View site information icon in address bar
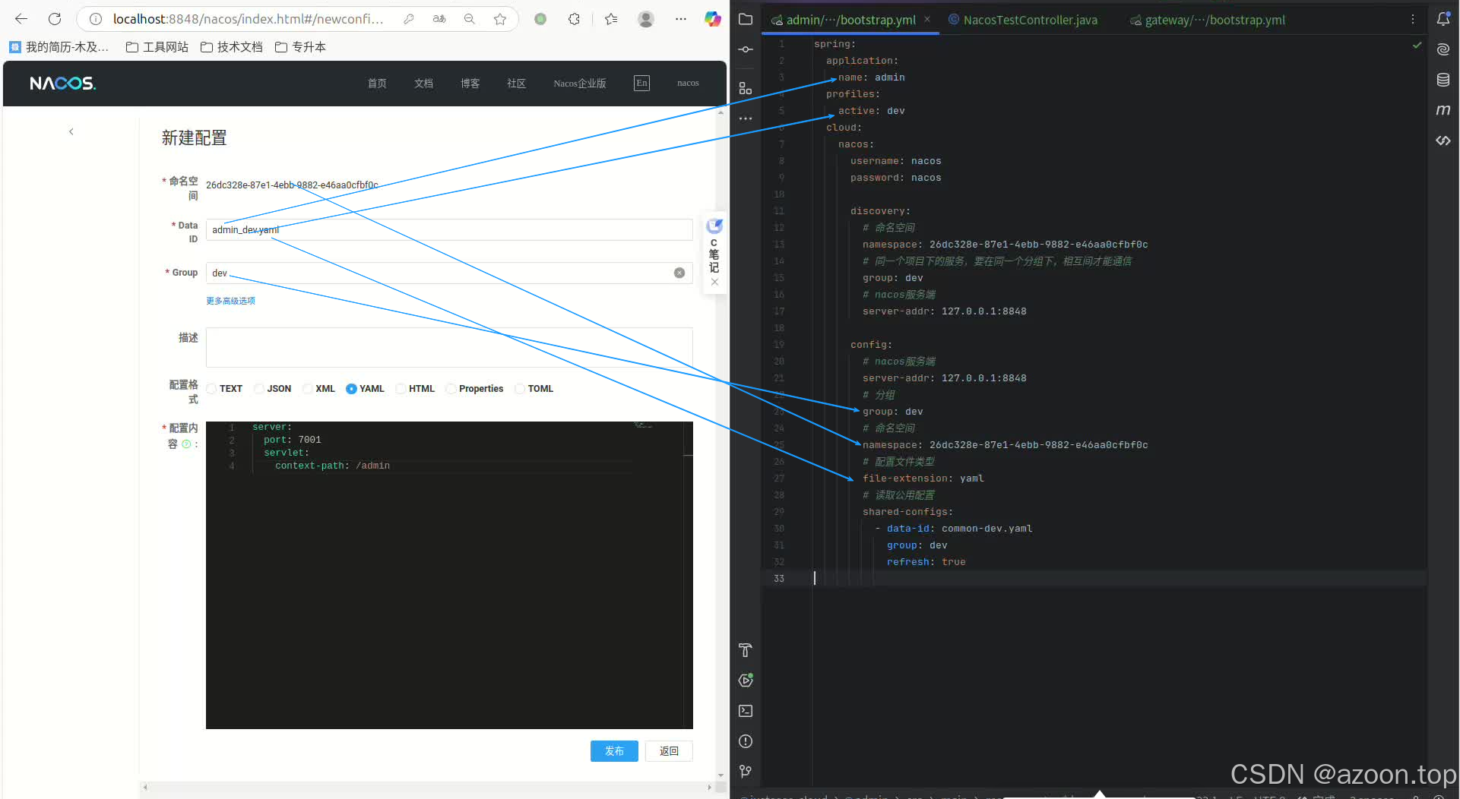Image resolution: width=1460 pixels, height=799 pixels. tap(96, 19)
